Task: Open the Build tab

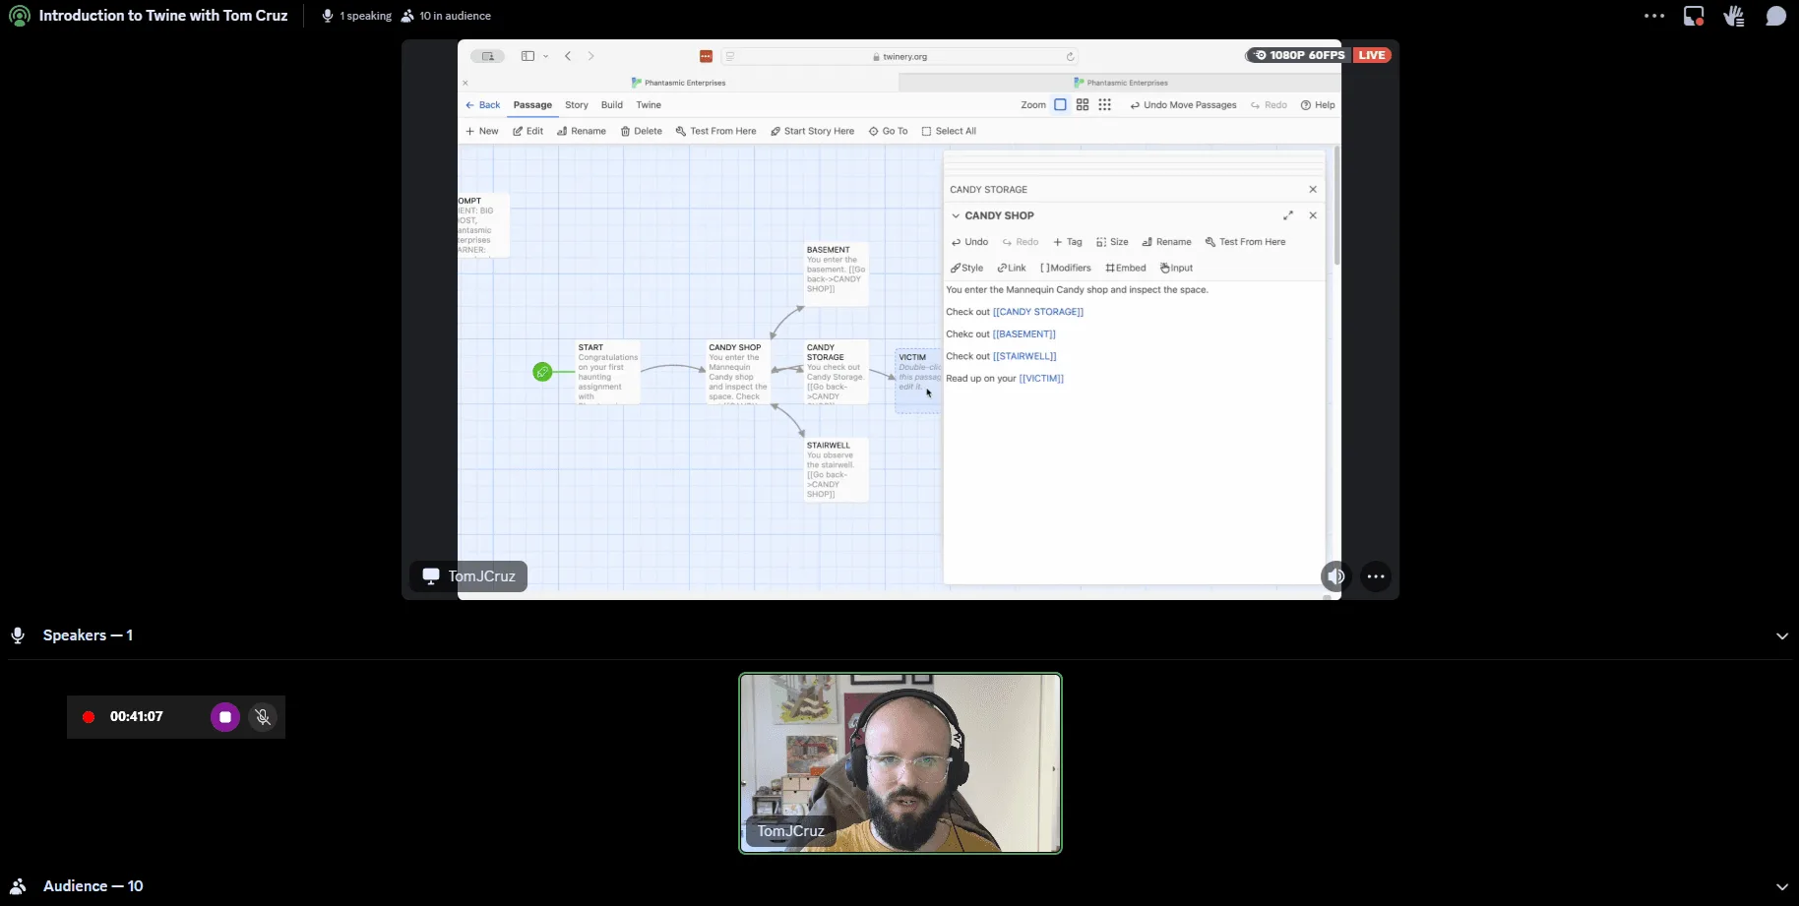Action: click(x=612, y=105)
